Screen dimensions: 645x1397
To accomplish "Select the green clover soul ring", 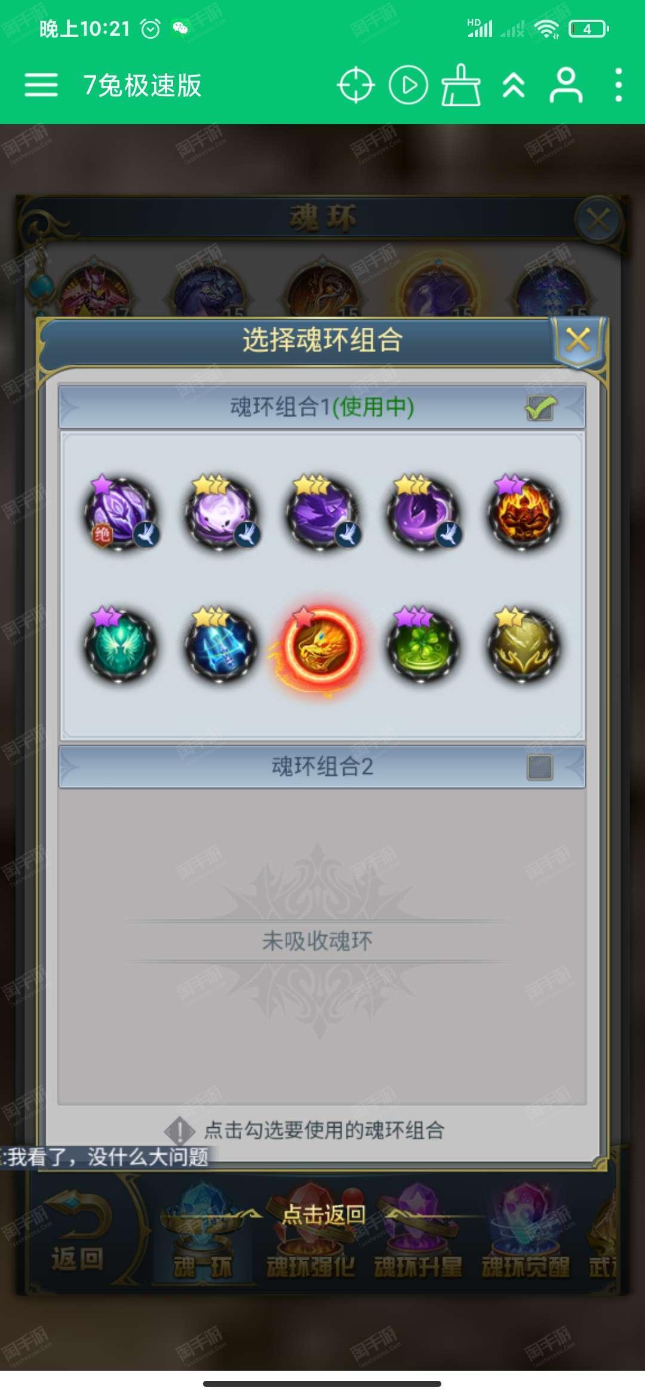I will 422,645.
